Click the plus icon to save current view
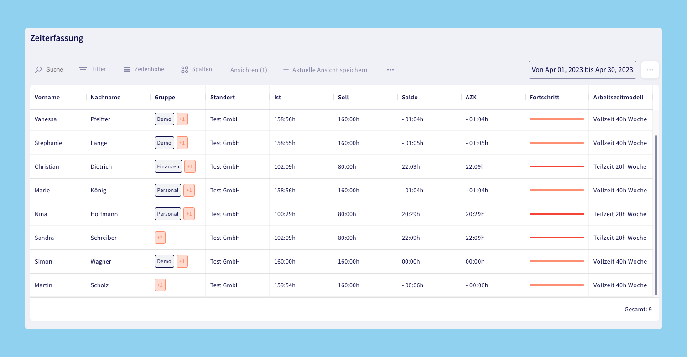This screenshot has height=357, width=687. 286,70
